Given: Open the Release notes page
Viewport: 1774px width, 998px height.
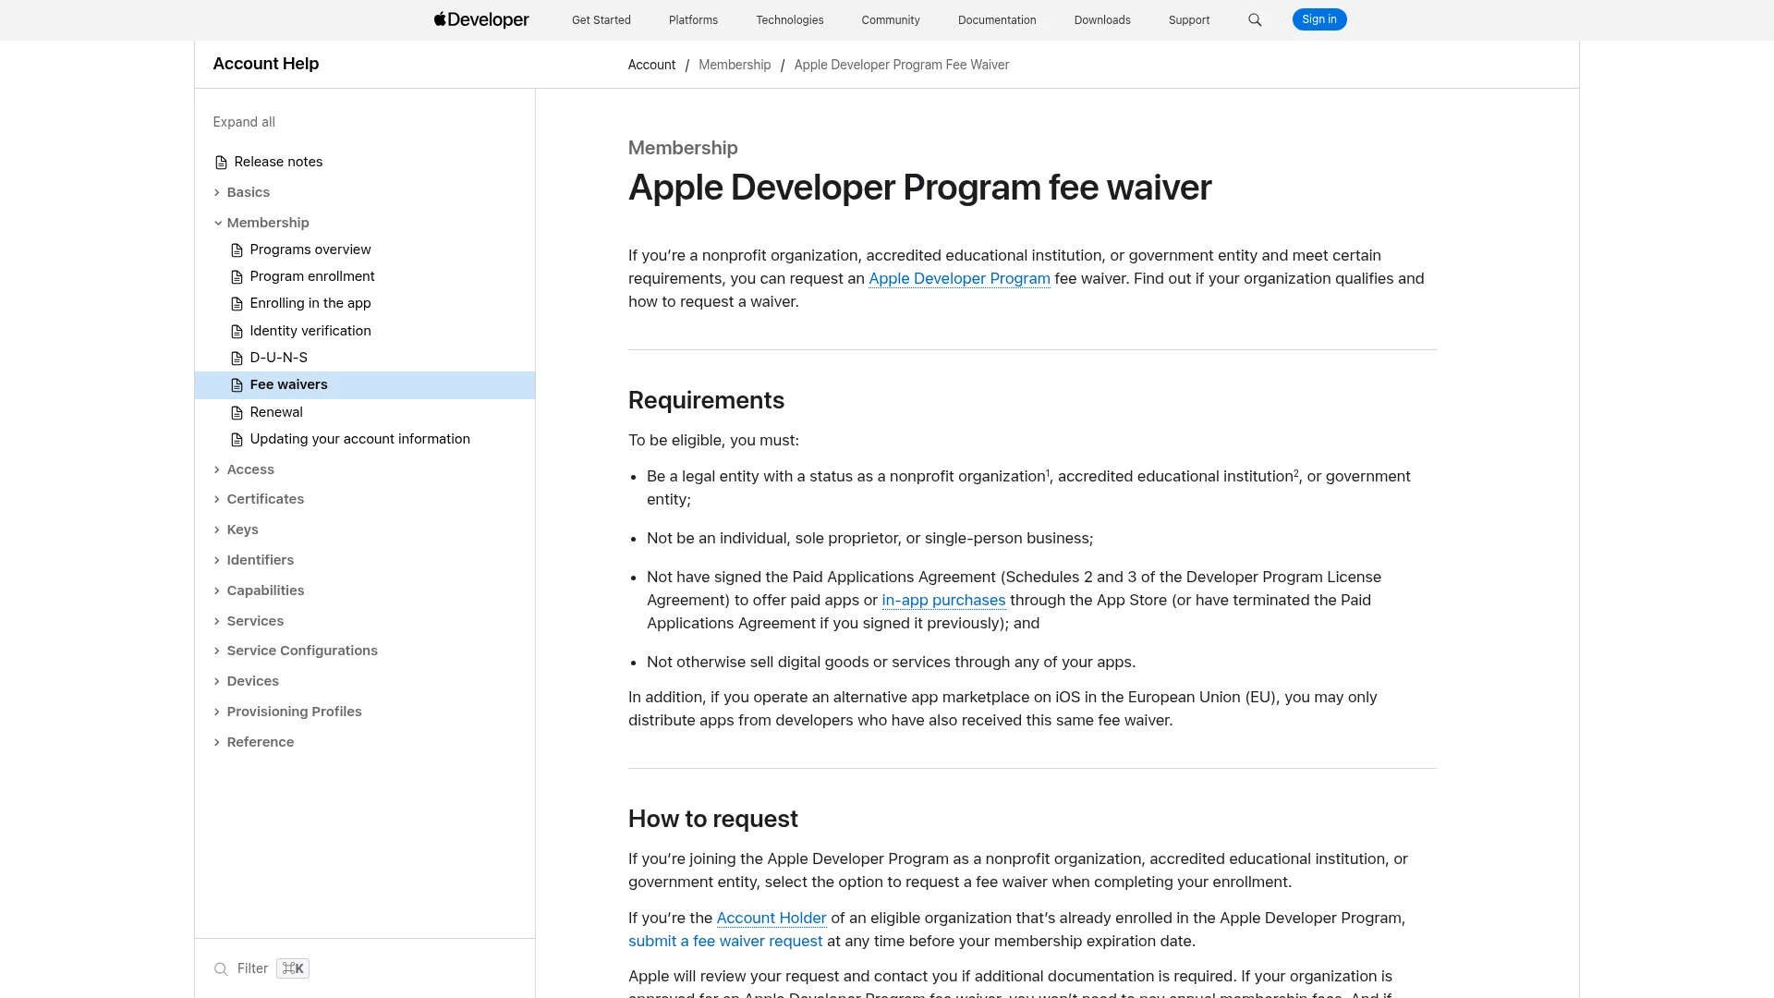Looking at the screenshot, I should (278, 162).
